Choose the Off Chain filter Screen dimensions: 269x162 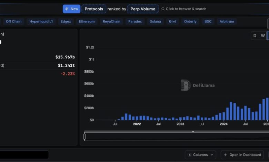pos(13,21)
